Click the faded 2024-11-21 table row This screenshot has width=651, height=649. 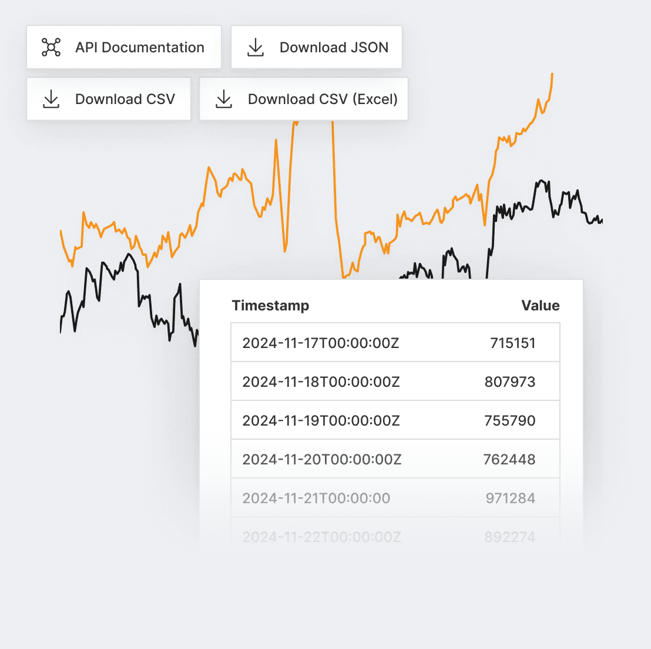pyautogui.click(x=395, y=497)
